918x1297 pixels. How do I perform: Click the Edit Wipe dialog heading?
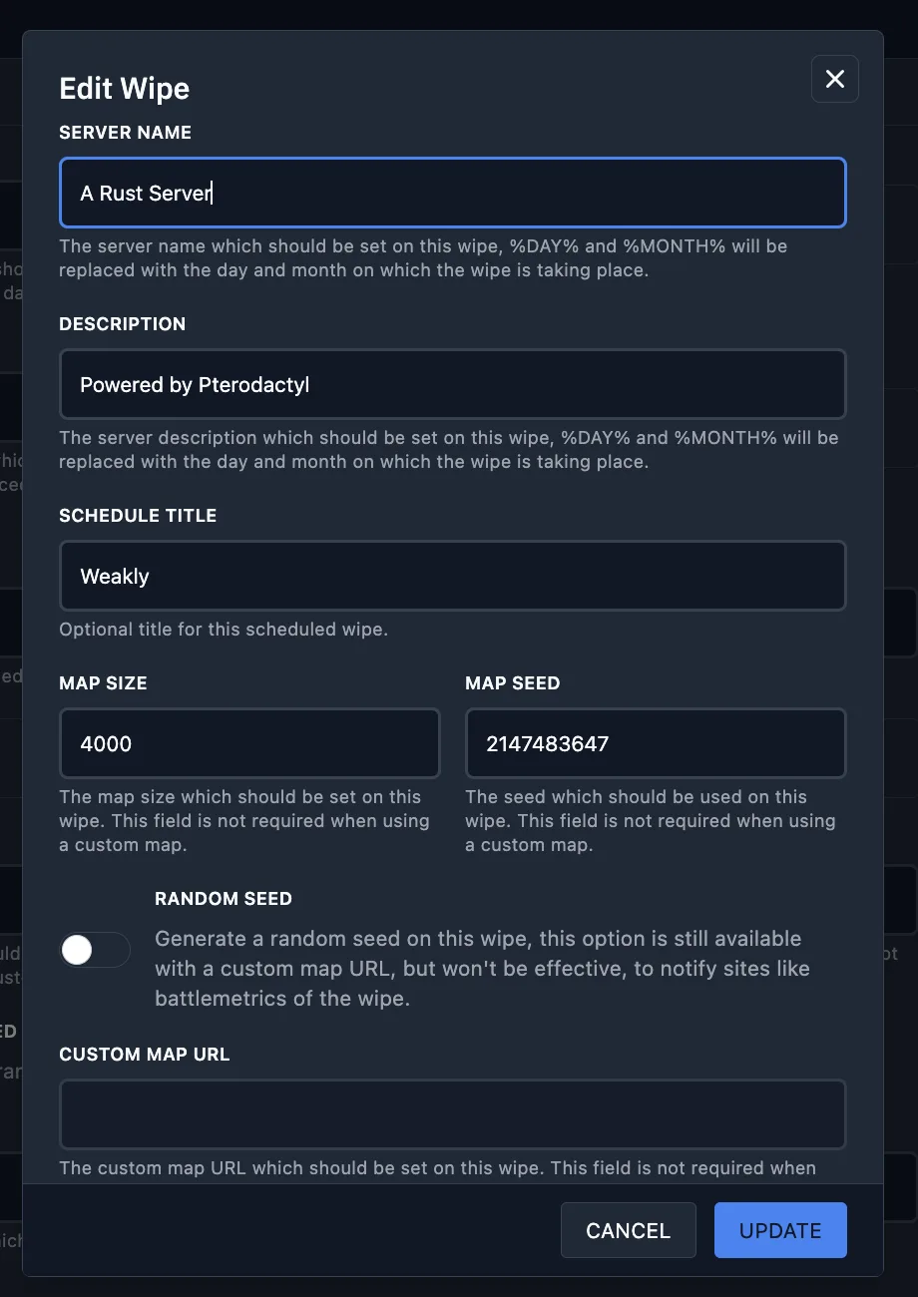124,89
